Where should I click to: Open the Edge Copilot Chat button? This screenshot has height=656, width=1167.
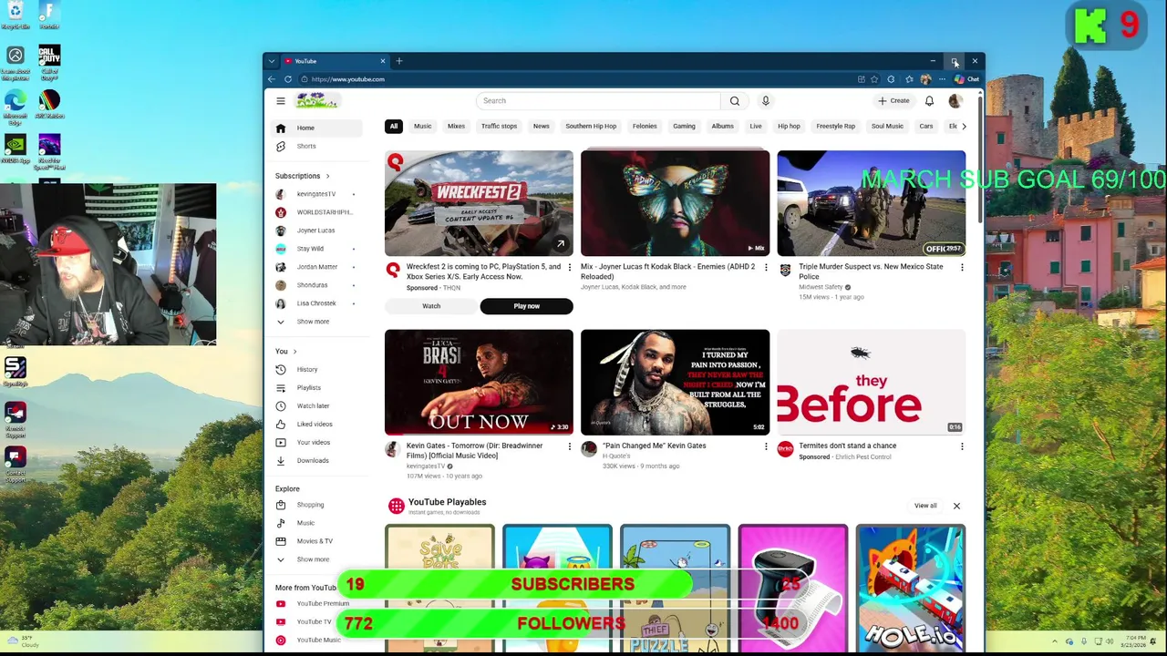(x=967, y=79)
